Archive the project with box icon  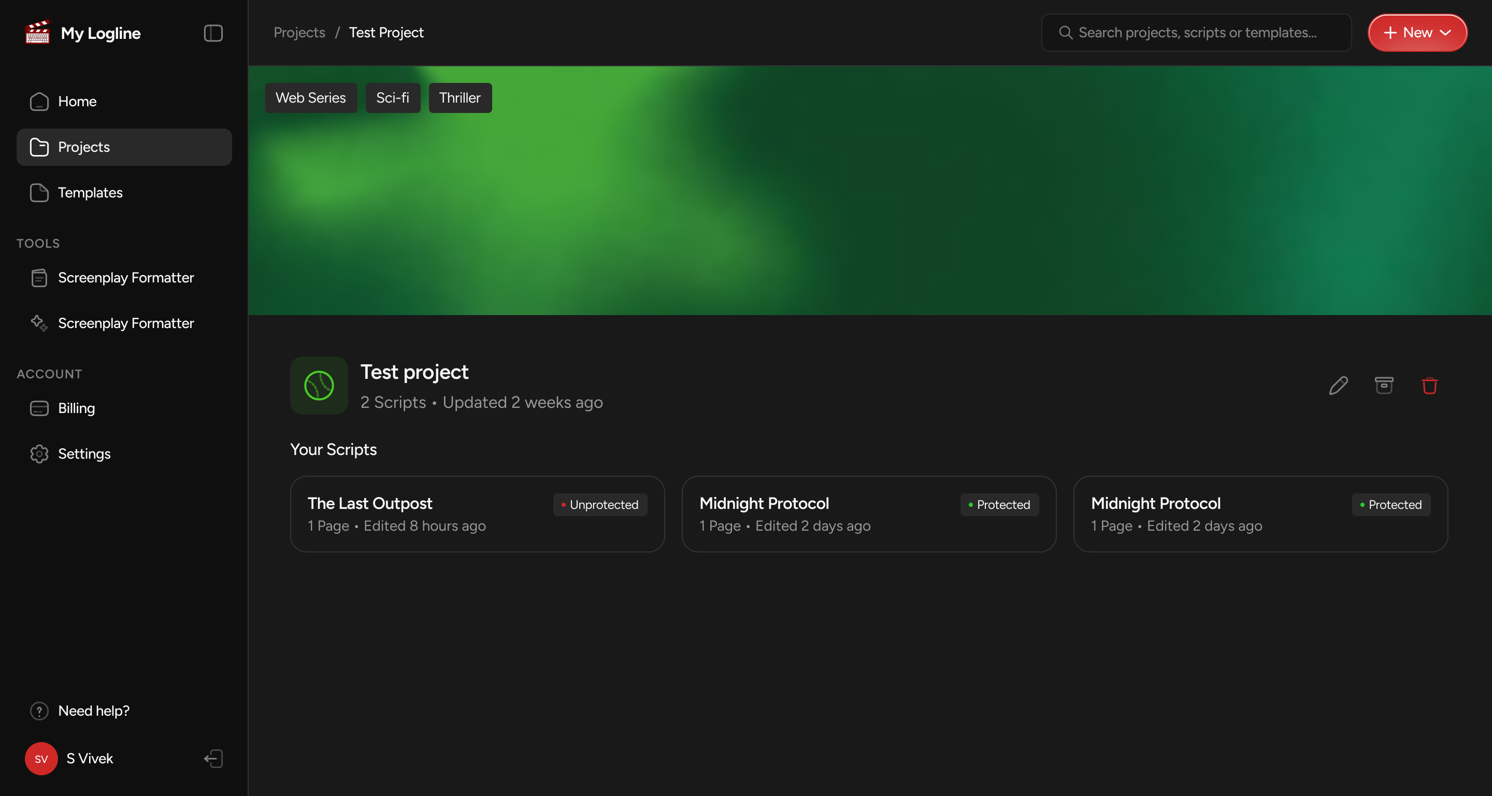coord(1384,385)
